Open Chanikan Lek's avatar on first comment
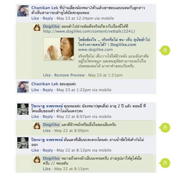This screenshot has height=173, width=172. pyautogui.click(x=23, y=11)
